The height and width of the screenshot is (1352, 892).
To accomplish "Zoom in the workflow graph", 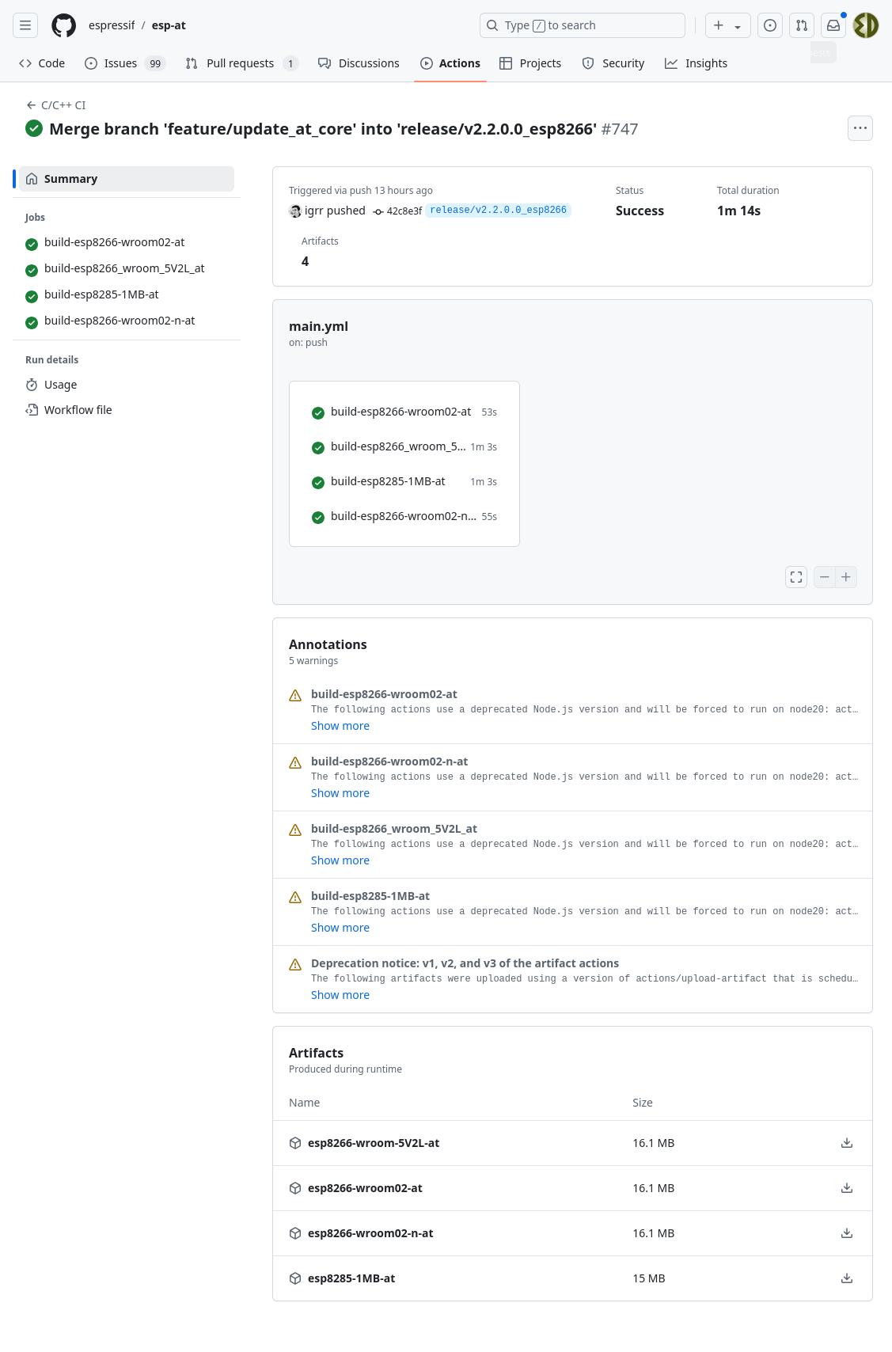I will (x=846, y=577).
